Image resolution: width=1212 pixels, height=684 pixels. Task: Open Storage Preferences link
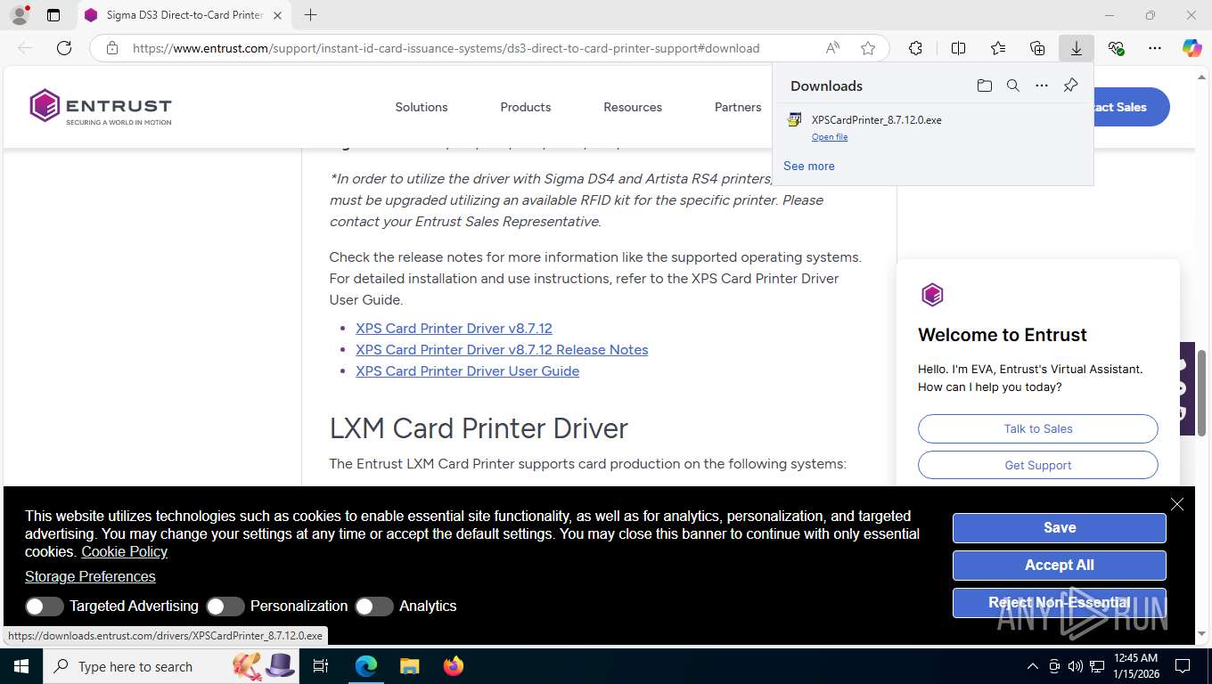coord(90,576)
